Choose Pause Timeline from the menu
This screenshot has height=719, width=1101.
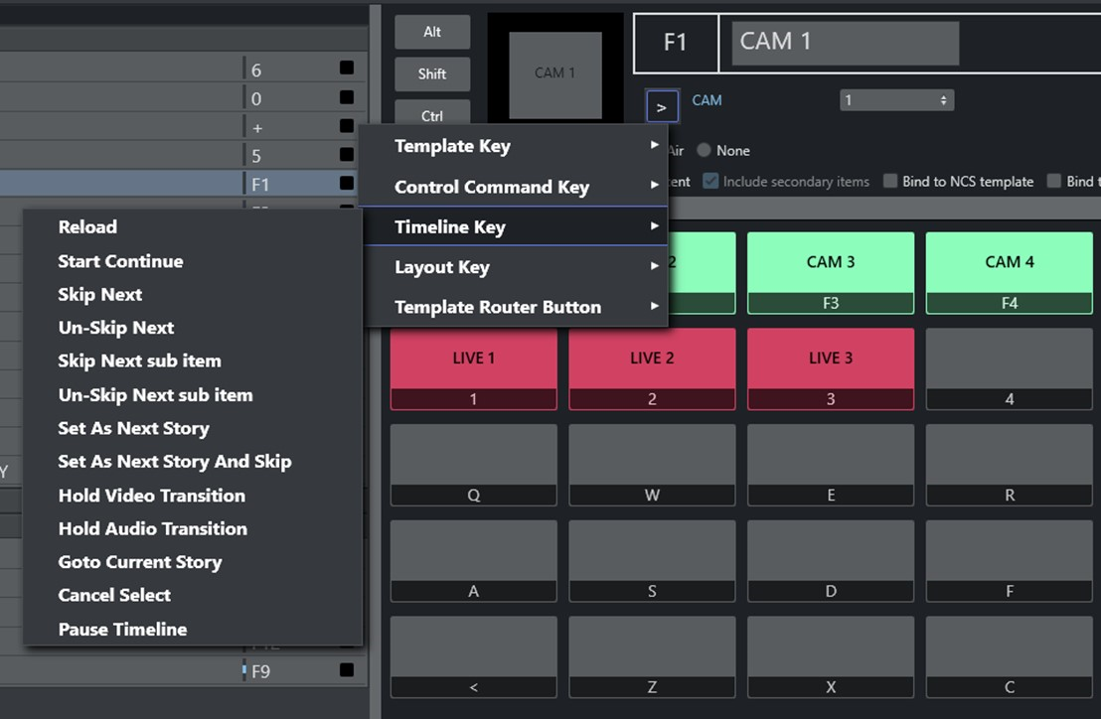pos(122,630)
